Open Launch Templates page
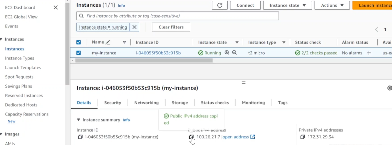Image resolution: width=392 pixels, height=145 pixels. pos(23,67)
